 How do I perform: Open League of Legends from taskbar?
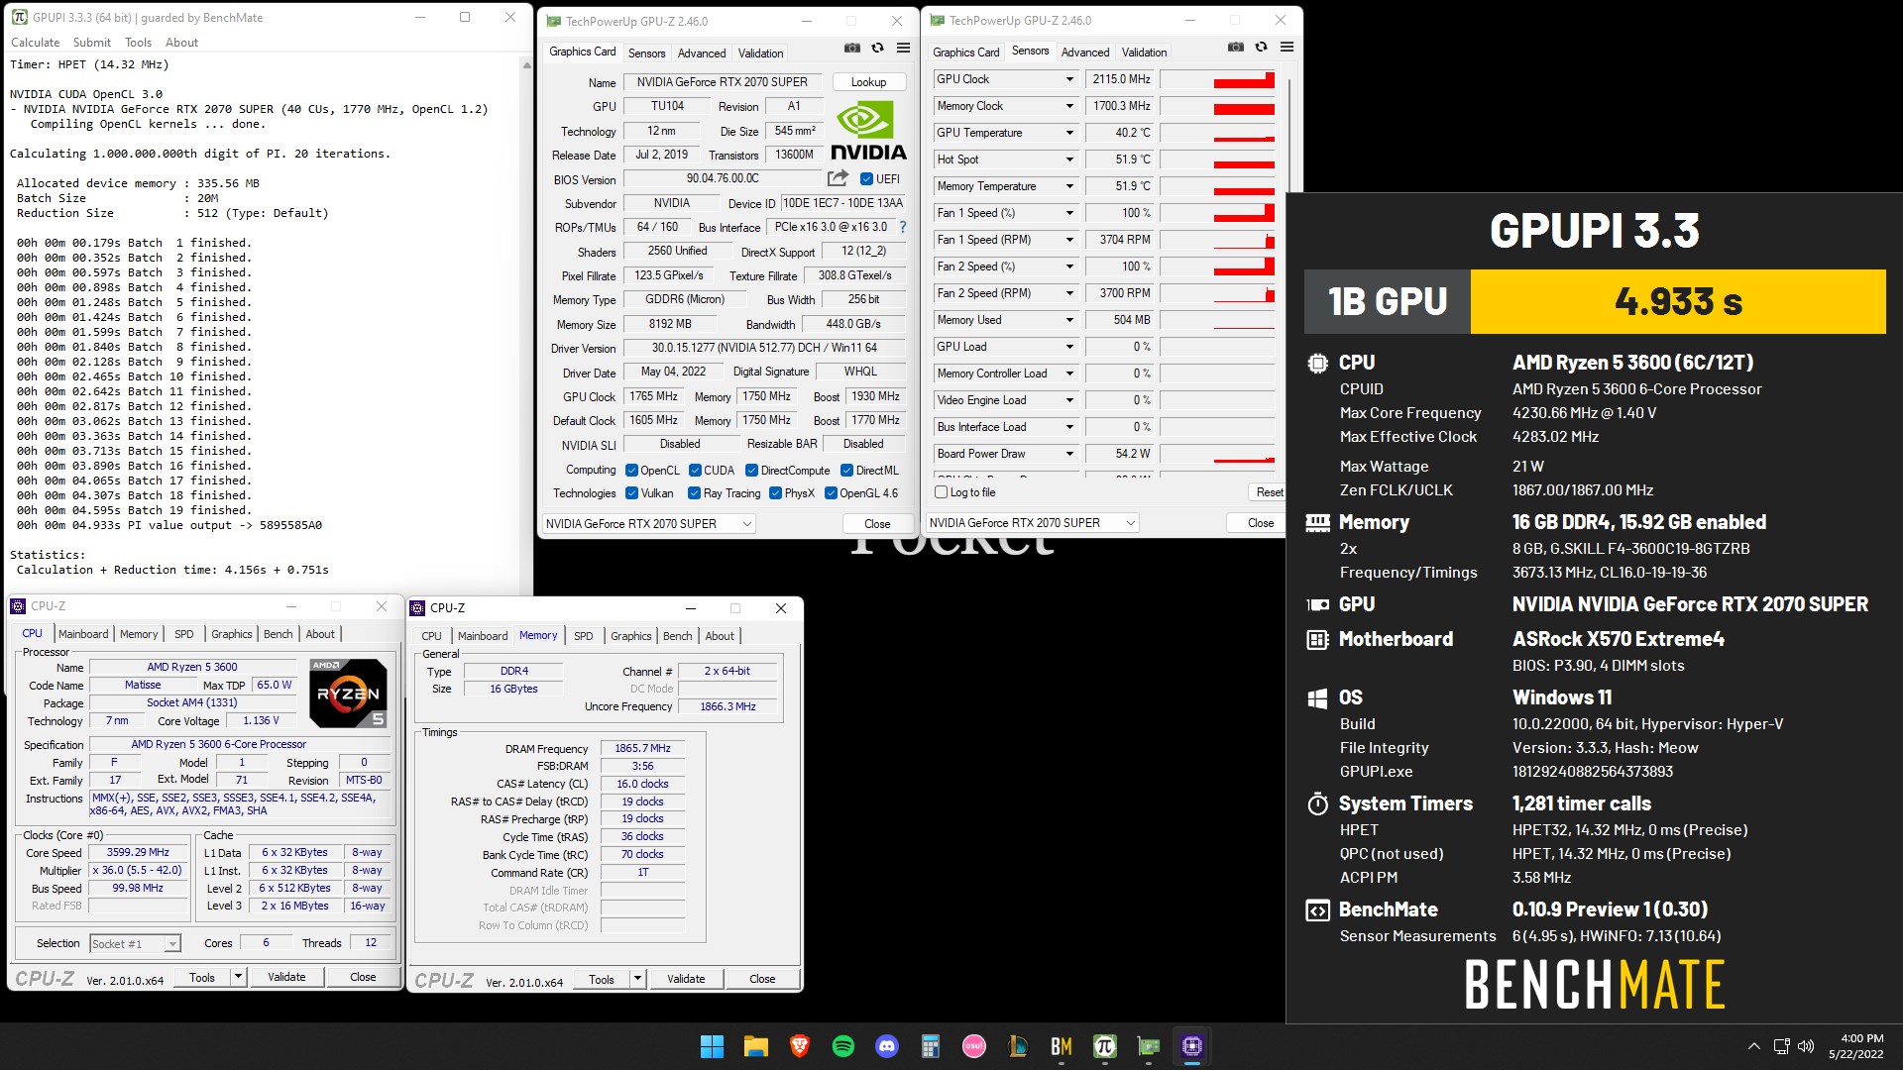click(x=1018, y=1046)
